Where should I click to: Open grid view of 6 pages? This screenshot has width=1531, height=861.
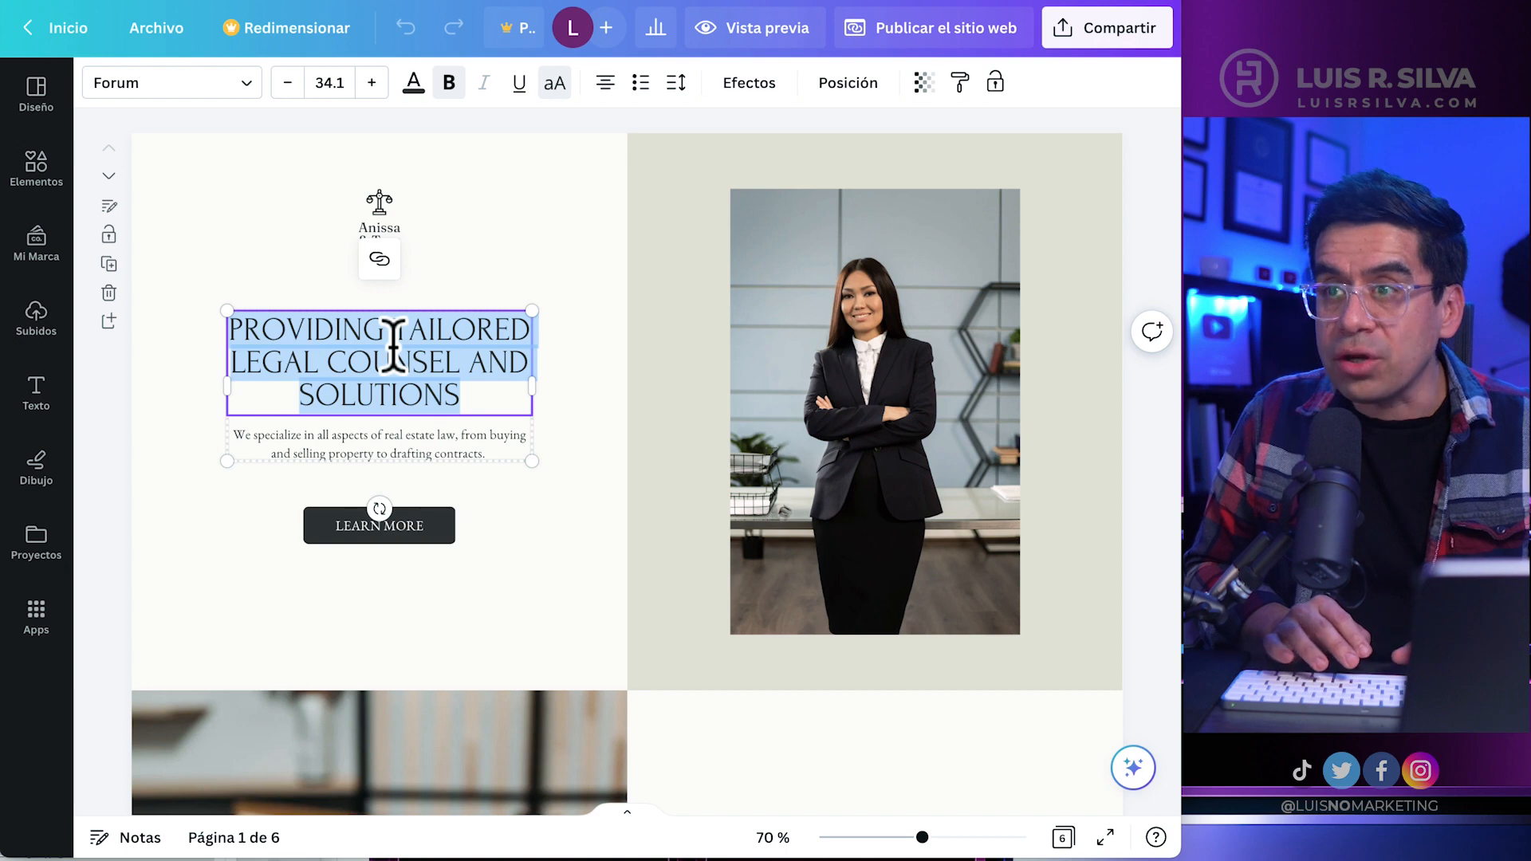click(x=1063, y=837)
